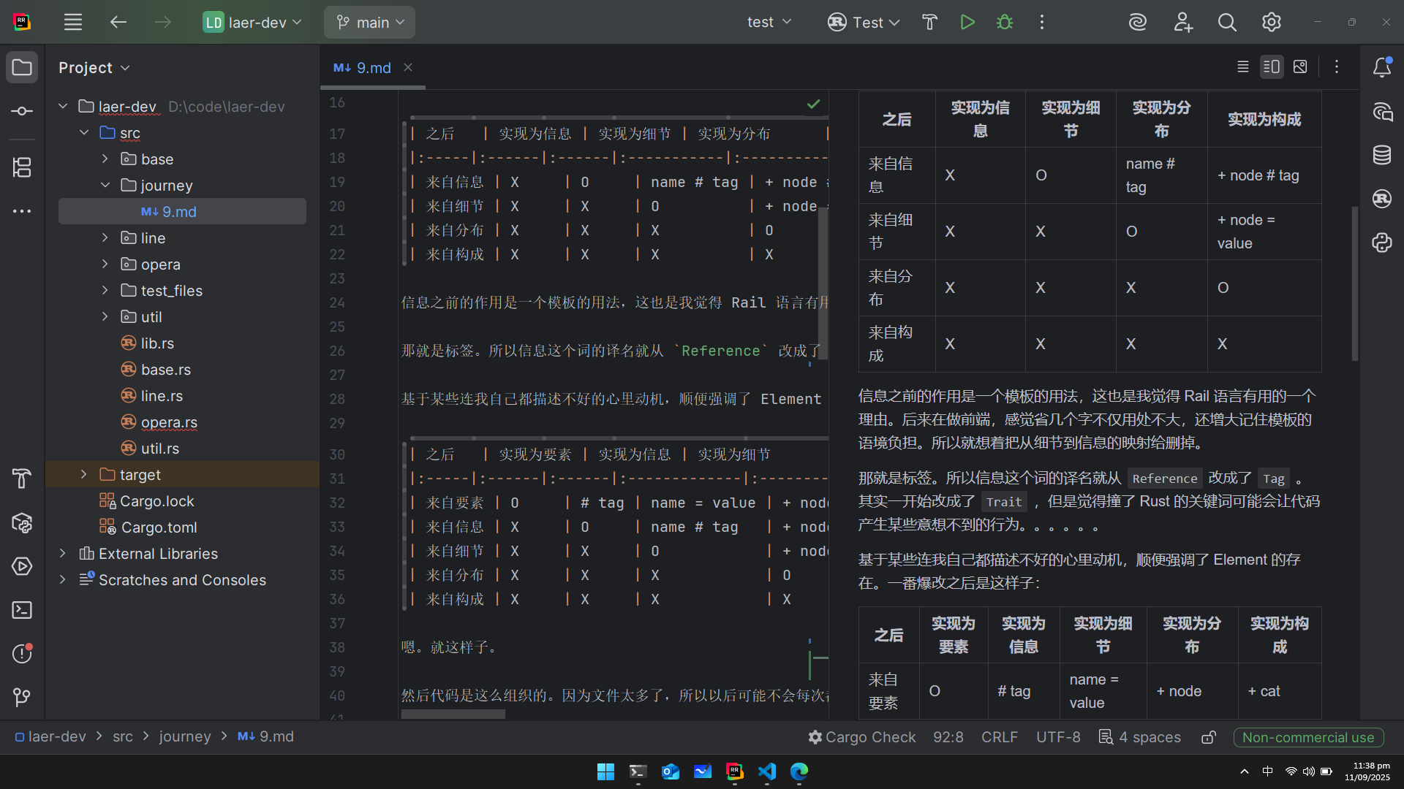Viewport: 1404px width, 789px height.
Task: Expand the target folder
Action: (x=84, y=475)
